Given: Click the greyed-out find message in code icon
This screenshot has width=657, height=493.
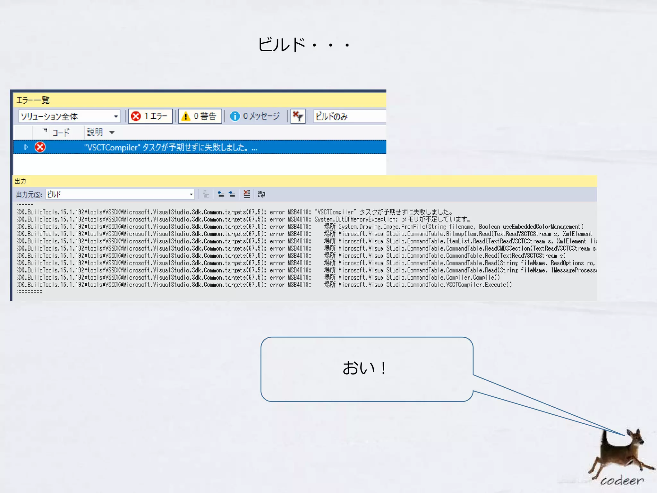Looking at the screenshot, I should pyautogui.click(x=206, y=194).
